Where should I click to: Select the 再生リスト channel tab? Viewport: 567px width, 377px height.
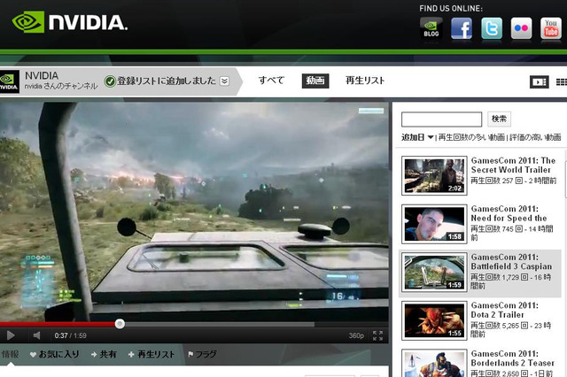365,81
